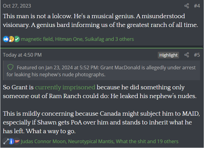
Task: Click green checkmark reaction icon under post #4
Action: click(17, 39)
